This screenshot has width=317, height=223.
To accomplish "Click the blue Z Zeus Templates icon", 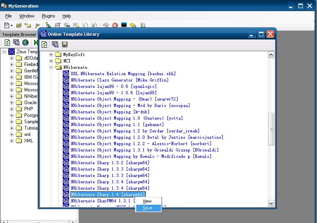I will coord(12,52).
